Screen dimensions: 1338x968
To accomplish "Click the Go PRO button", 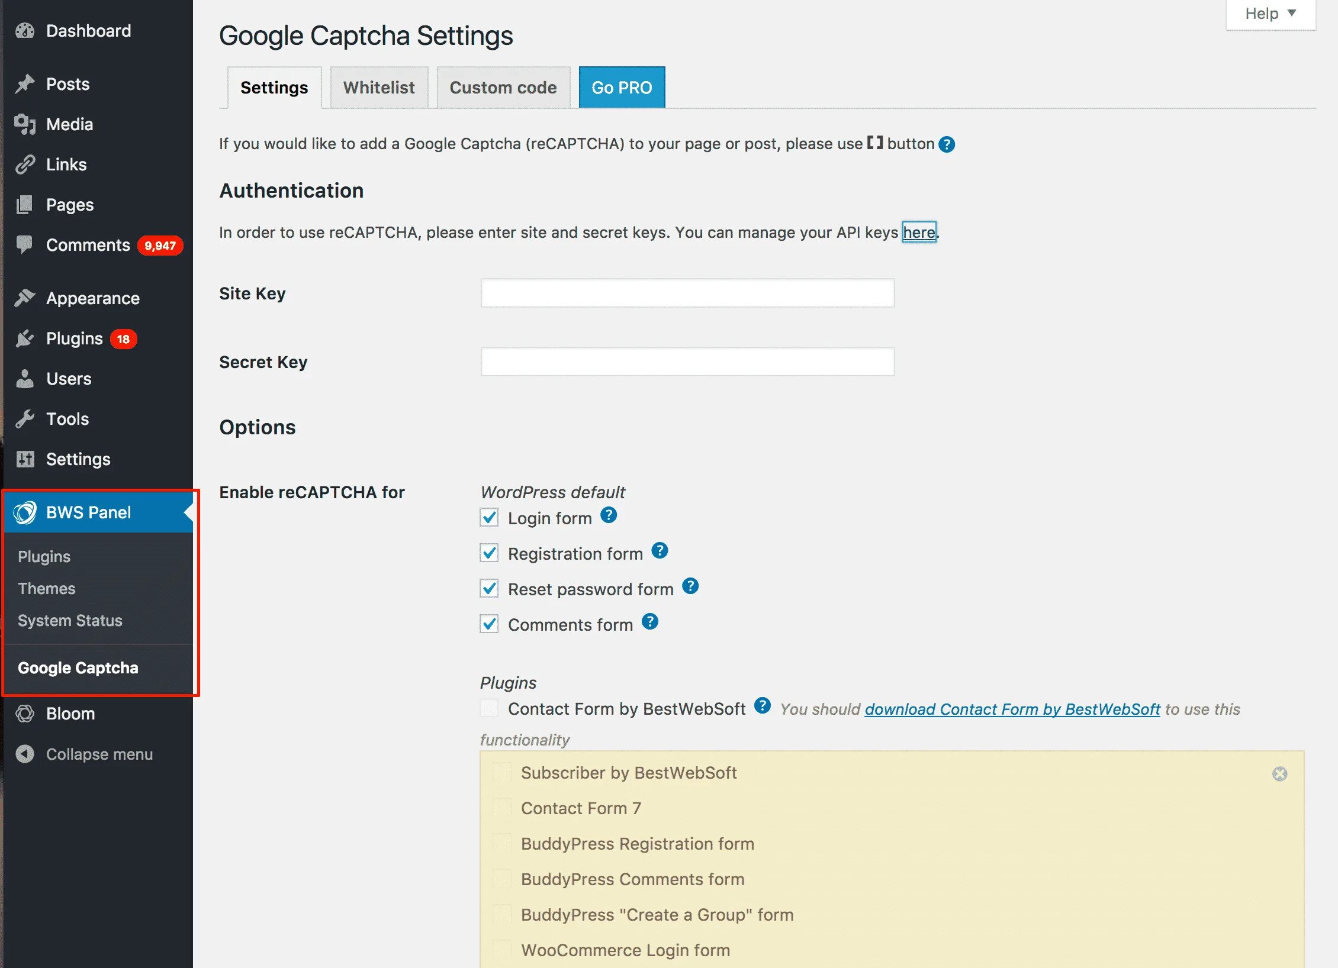I will [x=622, y=88].
